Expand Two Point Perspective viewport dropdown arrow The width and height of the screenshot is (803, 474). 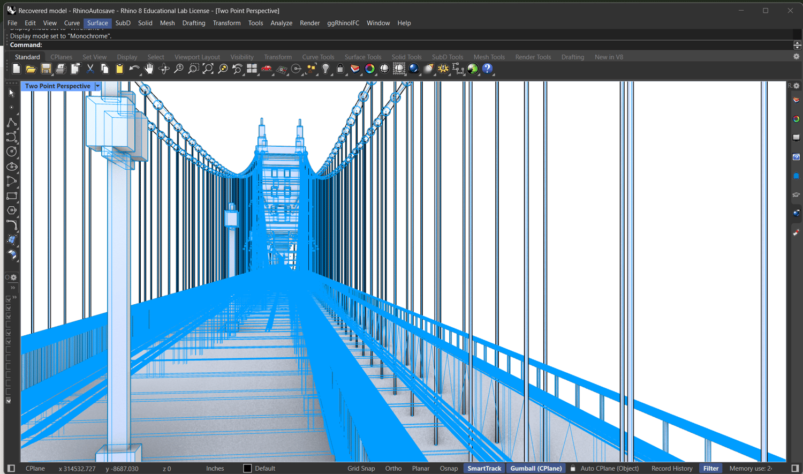[97, 86]
